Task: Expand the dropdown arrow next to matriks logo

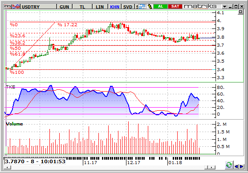Action: coord(224,7)
